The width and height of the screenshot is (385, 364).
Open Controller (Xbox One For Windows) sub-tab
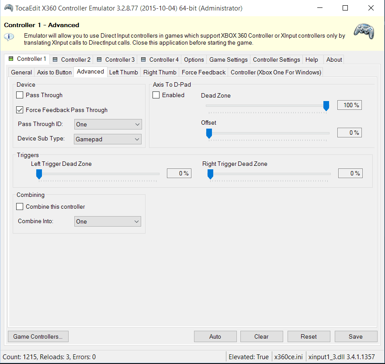click(x=276, y=72)
